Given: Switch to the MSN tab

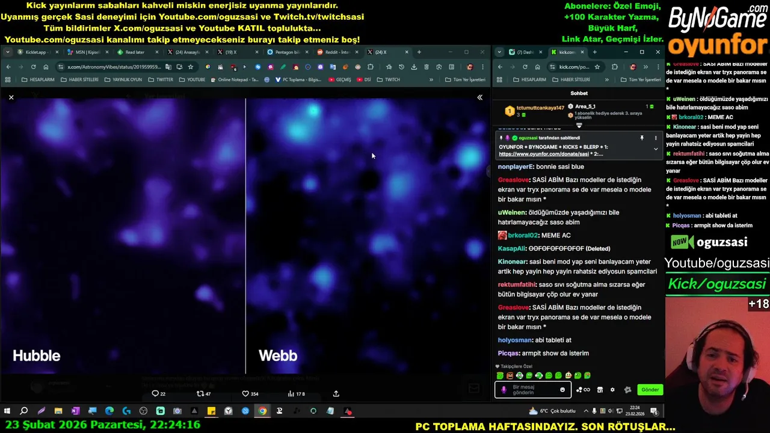Looking at the screenshot, I should point(88,52).
